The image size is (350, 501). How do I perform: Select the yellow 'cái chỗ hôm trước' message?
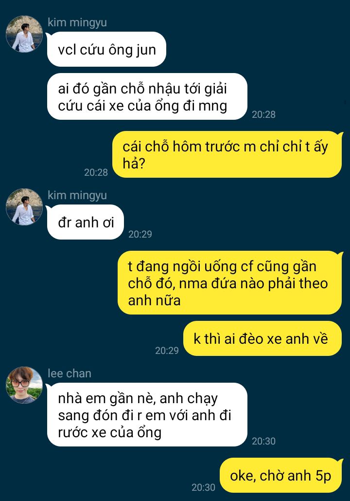point(227,155)
